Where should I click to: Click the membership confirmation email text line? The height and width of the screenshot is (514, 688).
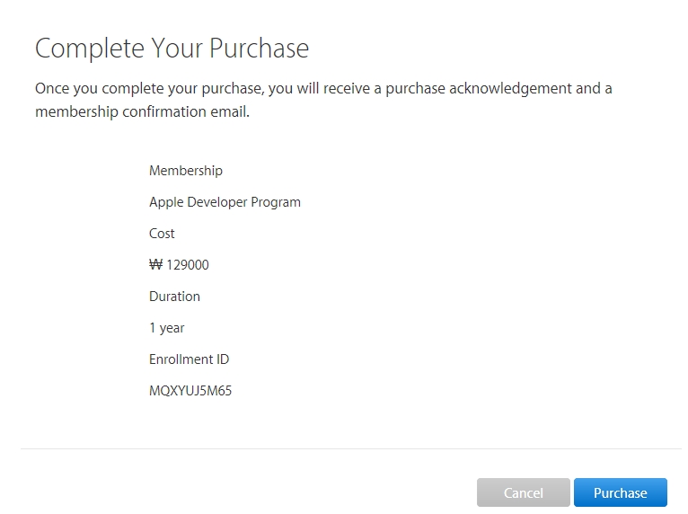142,112
